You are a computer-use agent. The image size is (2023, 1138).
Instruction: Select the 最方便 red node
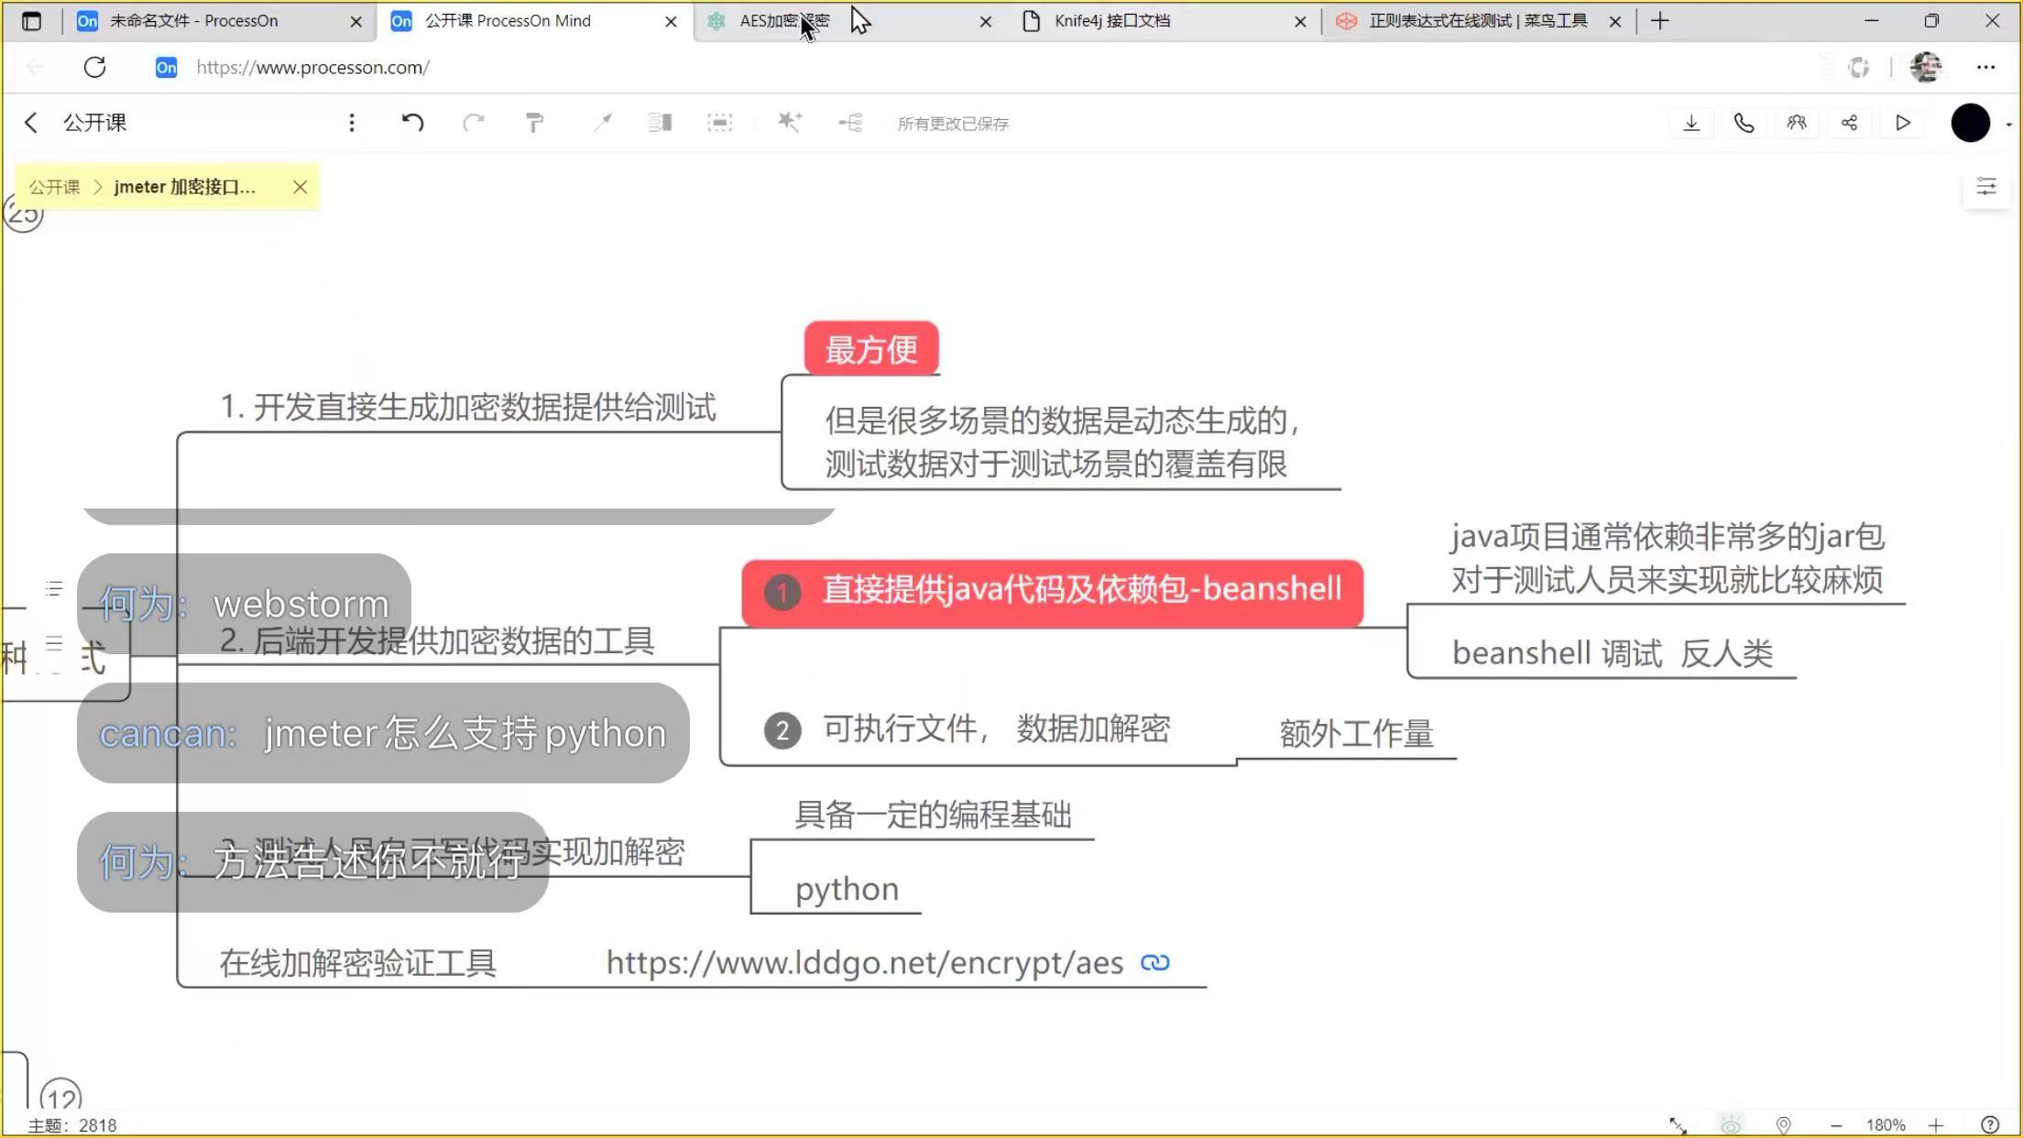(x=870, y=349)
